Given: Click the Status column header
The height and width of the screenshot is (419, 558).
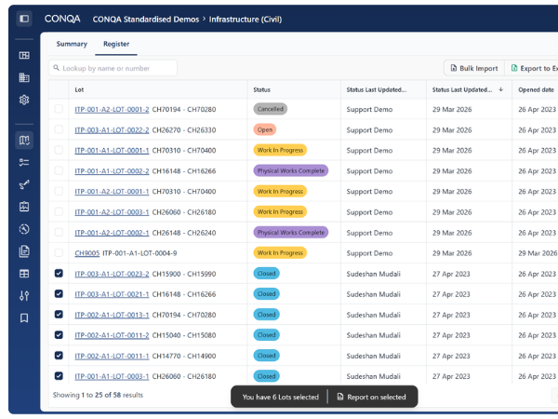Looking at the screenshot, I should [262, 89].
